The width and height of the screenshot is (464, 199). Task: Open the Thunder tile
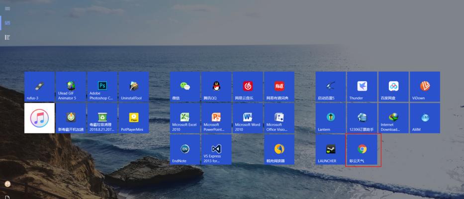click(x=362, y=87)
